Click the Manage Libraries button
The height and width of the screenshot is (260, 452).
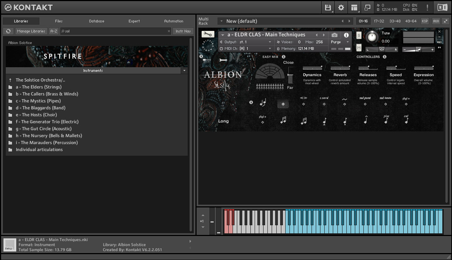pos(31,31)
